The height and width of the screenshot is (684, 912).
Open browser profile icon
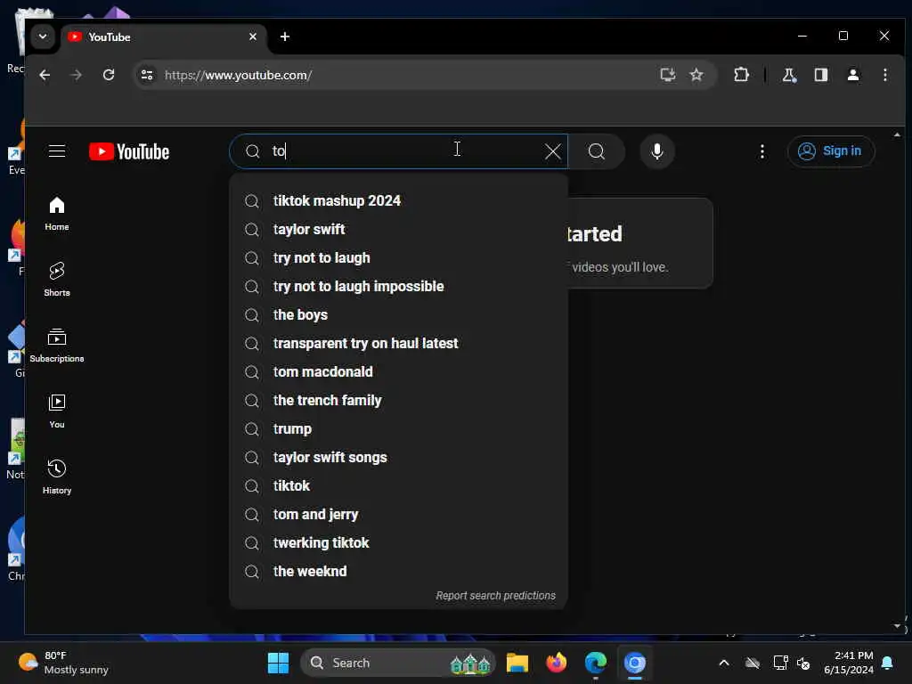point(852,75)
